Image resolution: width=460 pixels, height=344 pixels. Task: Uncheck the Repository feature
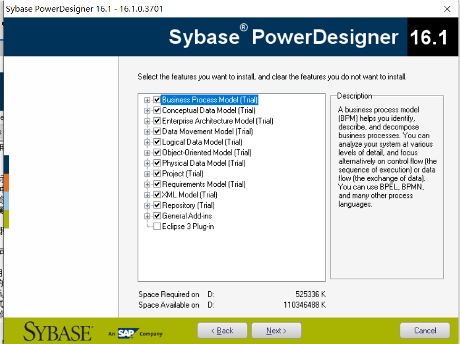tap(157, 205)
